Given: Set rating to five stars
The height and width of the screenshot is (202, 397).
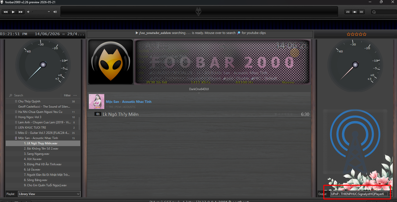Looking at the screenshot, I should pyautogui.click(x=365, y=34).
